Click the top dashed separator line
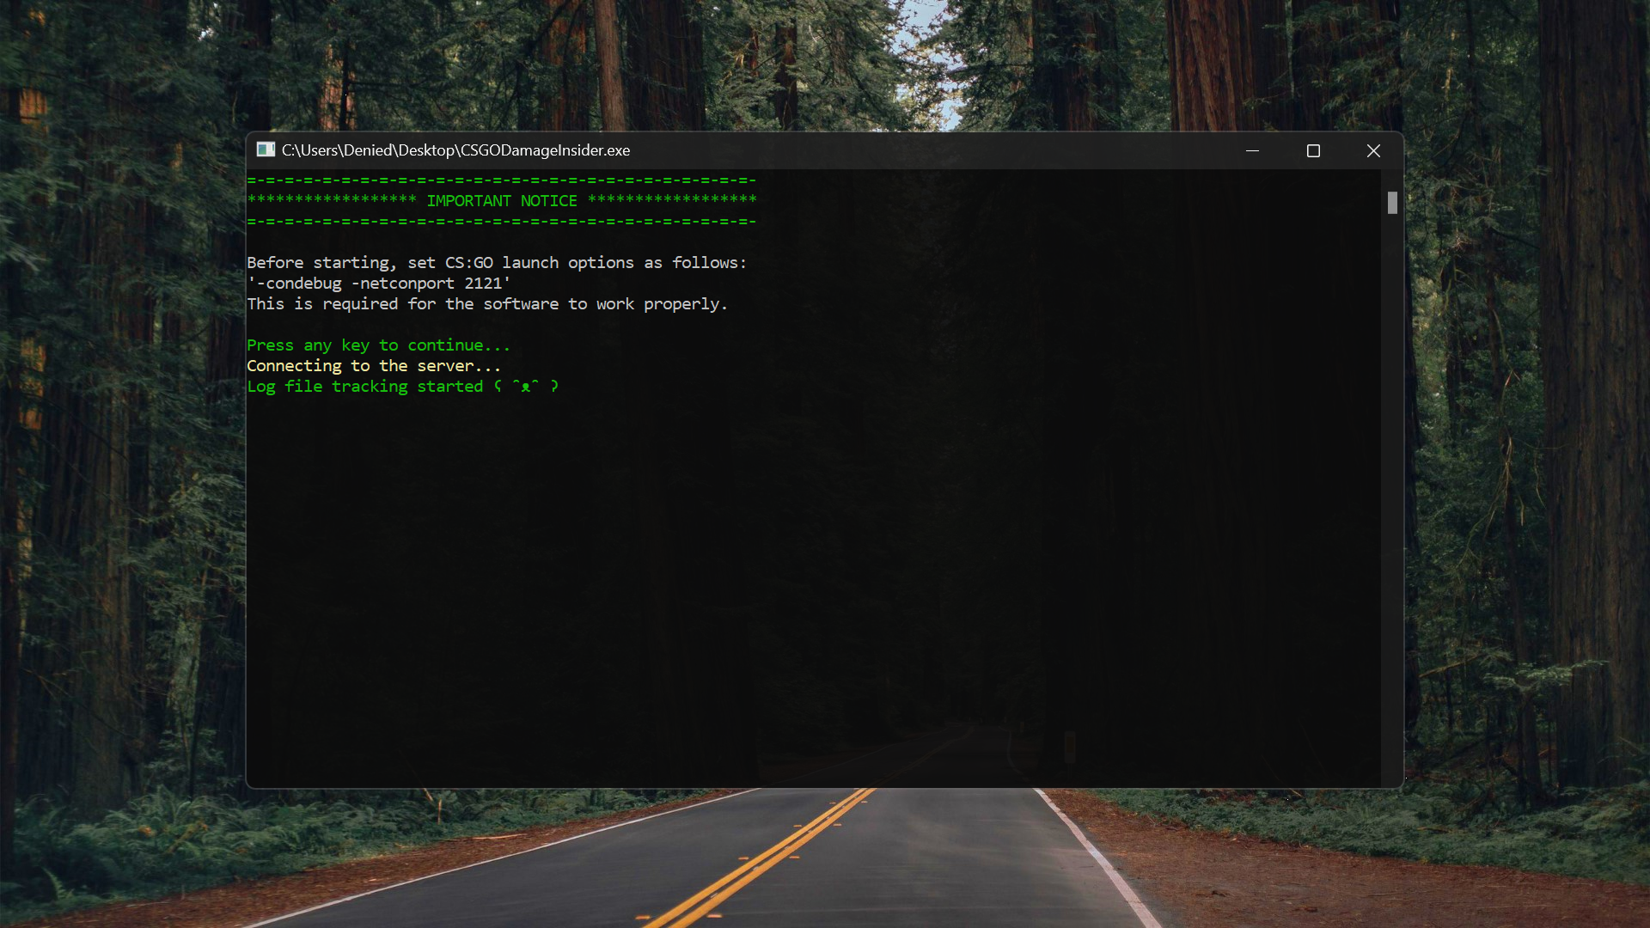 501,180
